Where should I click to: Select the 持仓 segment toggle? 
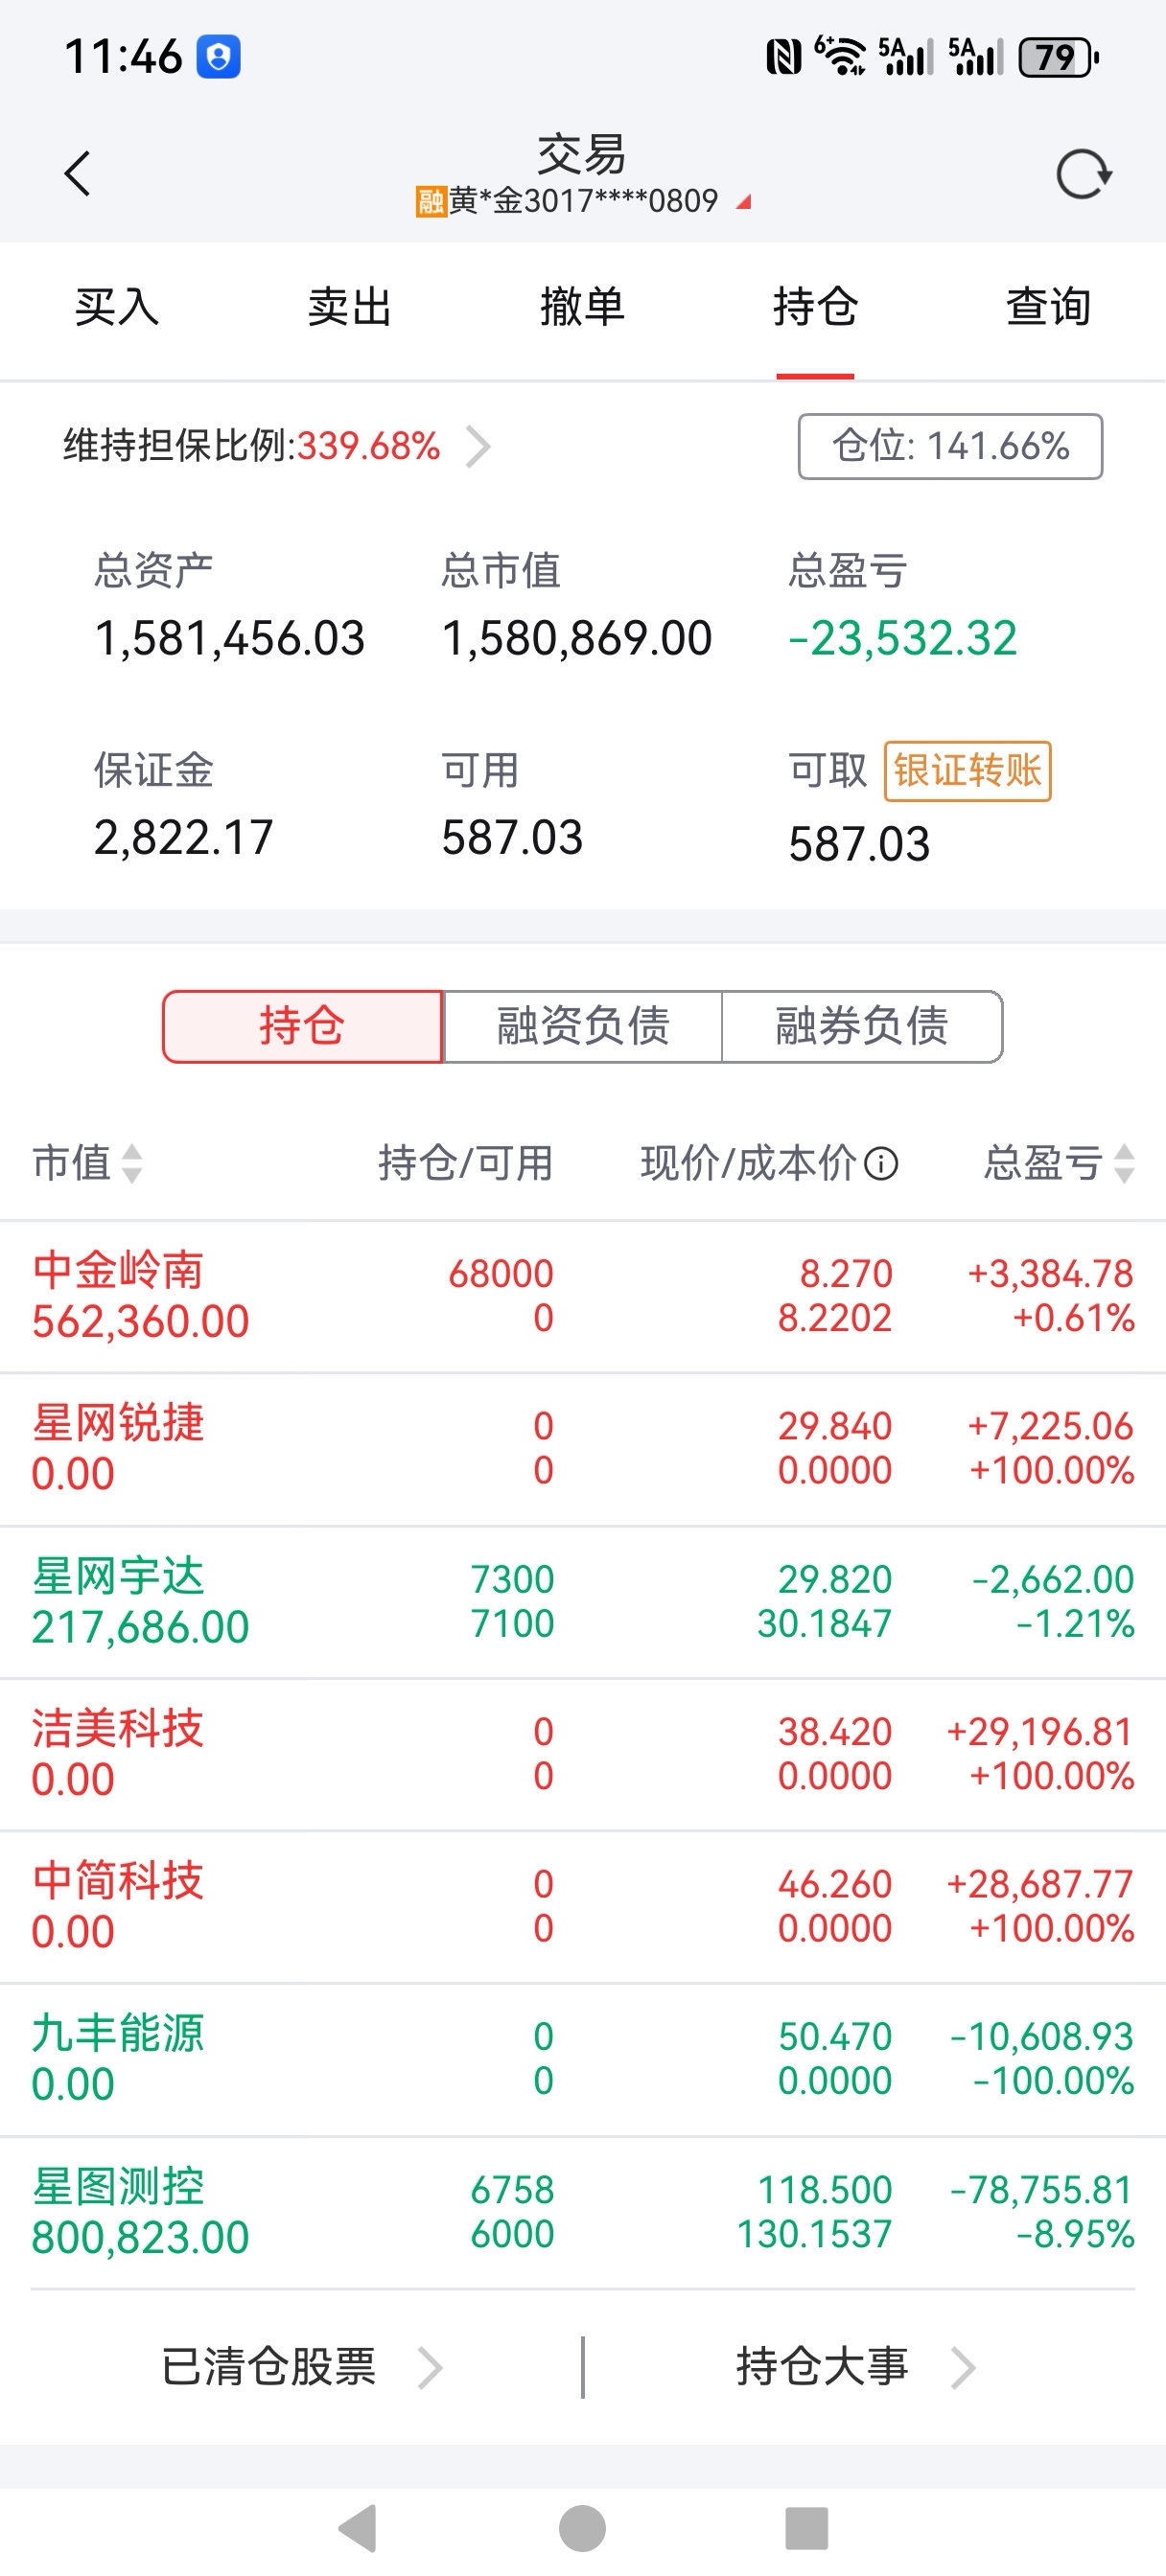[302, 1026]
